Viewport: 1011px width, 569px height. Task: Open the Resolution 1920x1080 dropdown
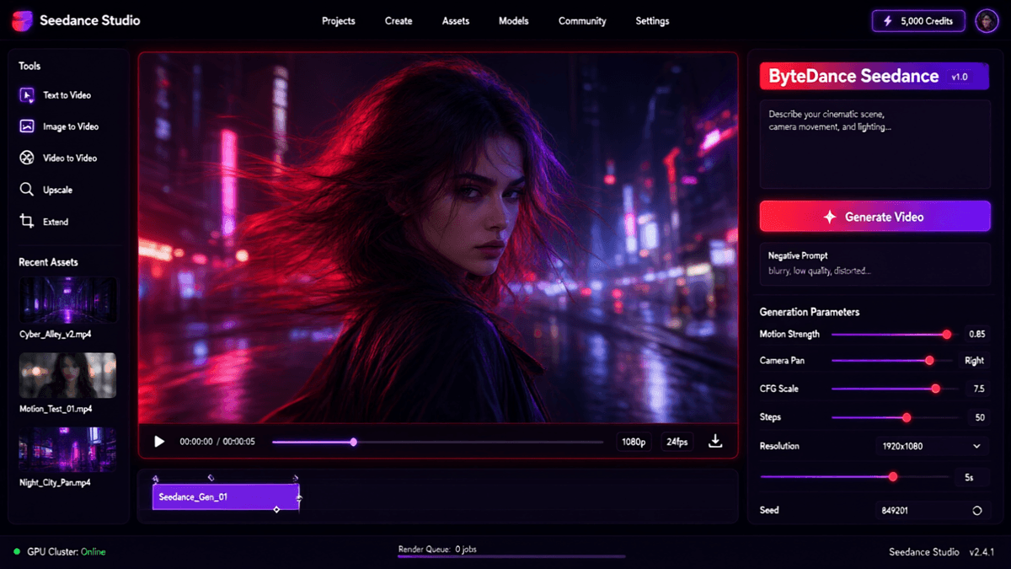click(931, 446)
